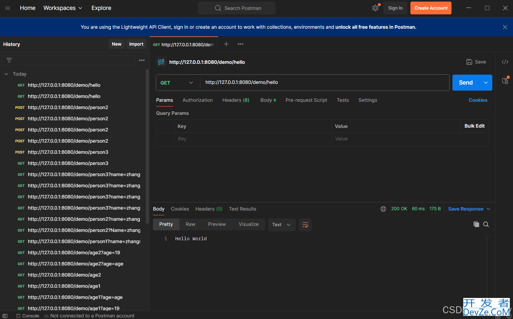Viewport: 513px width, 319px height.
Task: Click Search Postman field
Action: click(237, 8)
